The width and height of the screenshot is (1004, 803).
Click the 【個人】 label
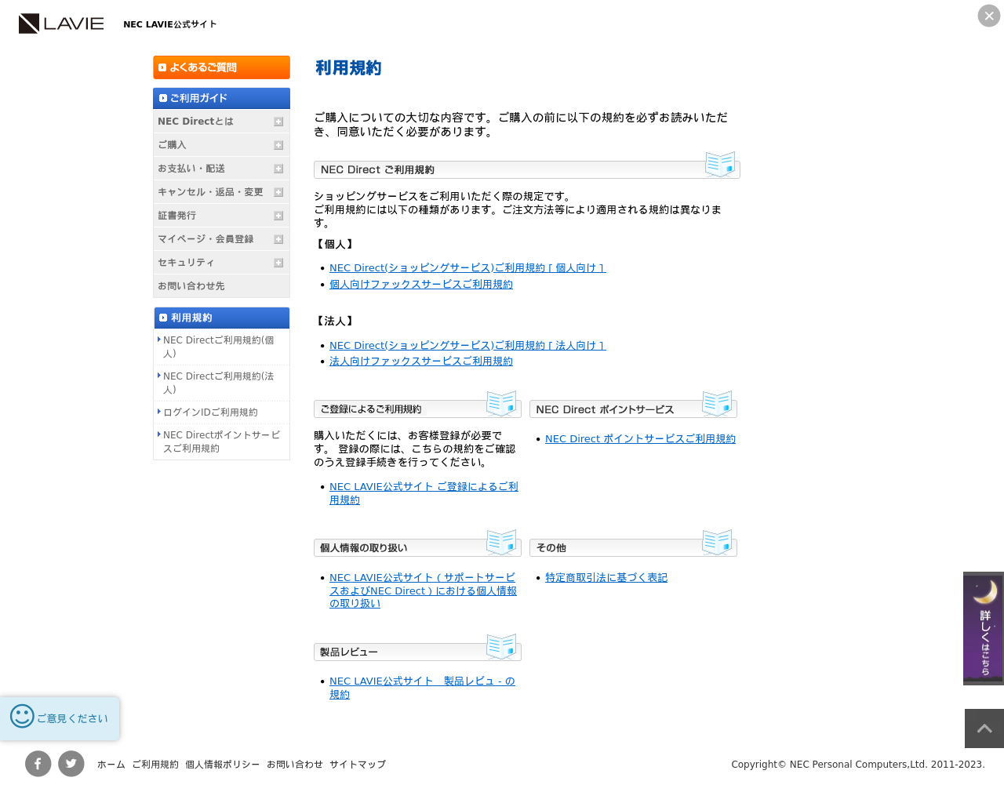335,245
